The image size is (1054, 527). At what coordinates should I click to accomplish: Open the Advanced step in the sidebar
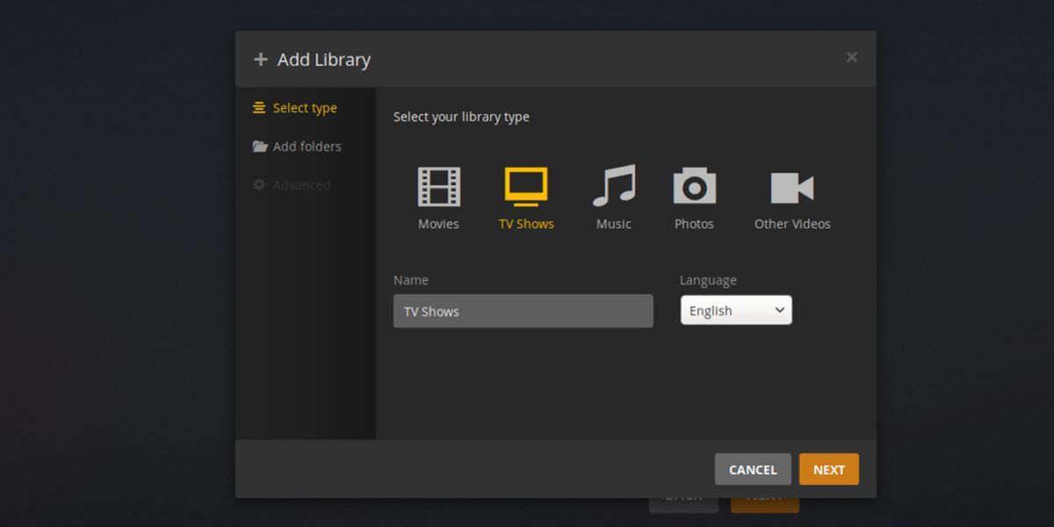[x=301, y=185]
